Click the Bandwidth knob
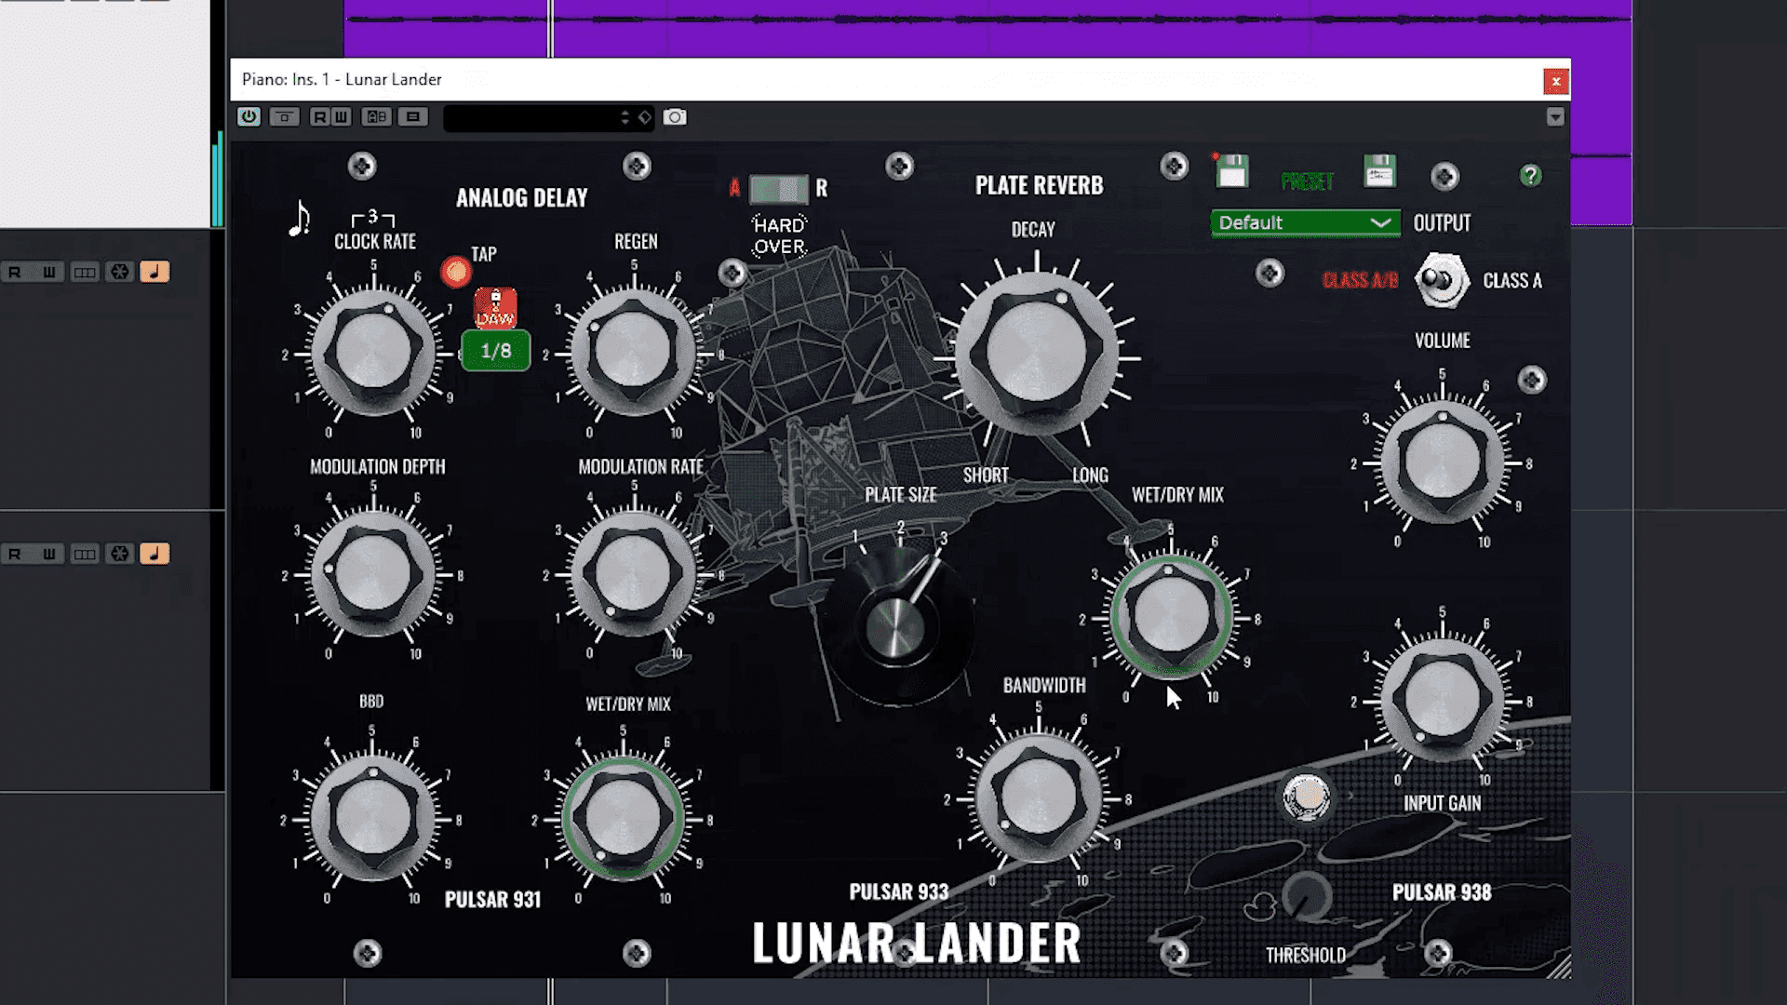1787x1005 pixels. click(1038, 797)
